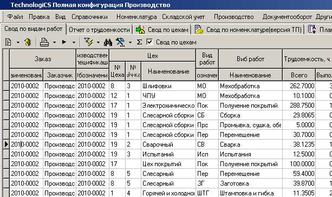Click the 'Виб работ' column group header
Image resolution: width=332 pixels, height=197 pixels.
[250, 59]
